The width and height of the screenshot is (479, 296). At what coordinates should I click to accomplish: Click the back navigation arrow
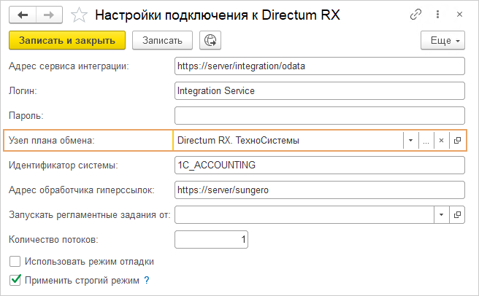pyautogui.click(x=23, y=15)
